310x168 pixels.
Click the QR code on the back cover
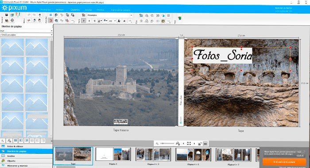click(x=120, y=122)
